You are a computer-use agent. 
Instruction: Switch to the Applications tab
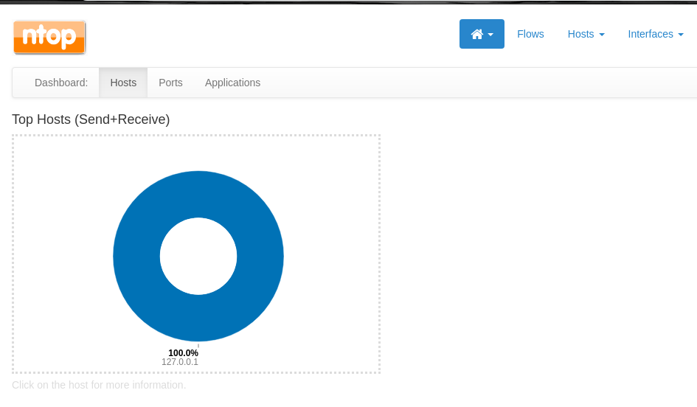(x=232, y=83)
